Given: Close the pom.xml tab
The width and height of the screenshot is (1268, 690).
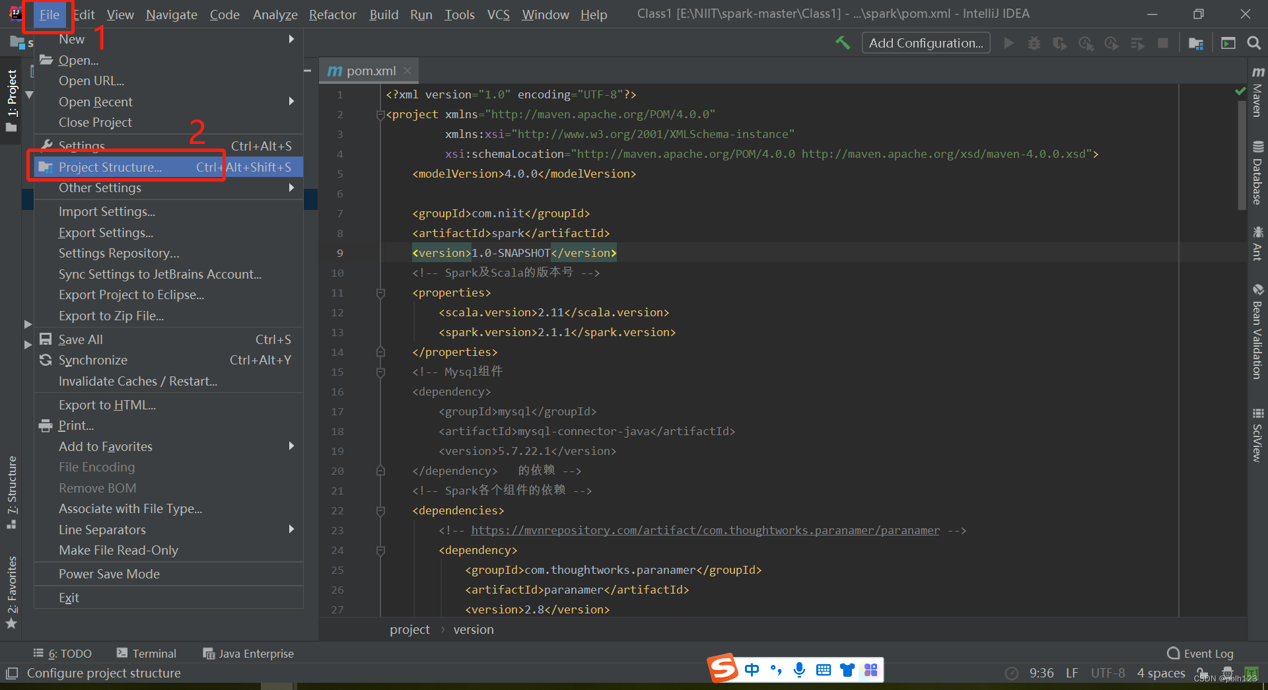Looking at the screenshot, I should tap(407, 71).
